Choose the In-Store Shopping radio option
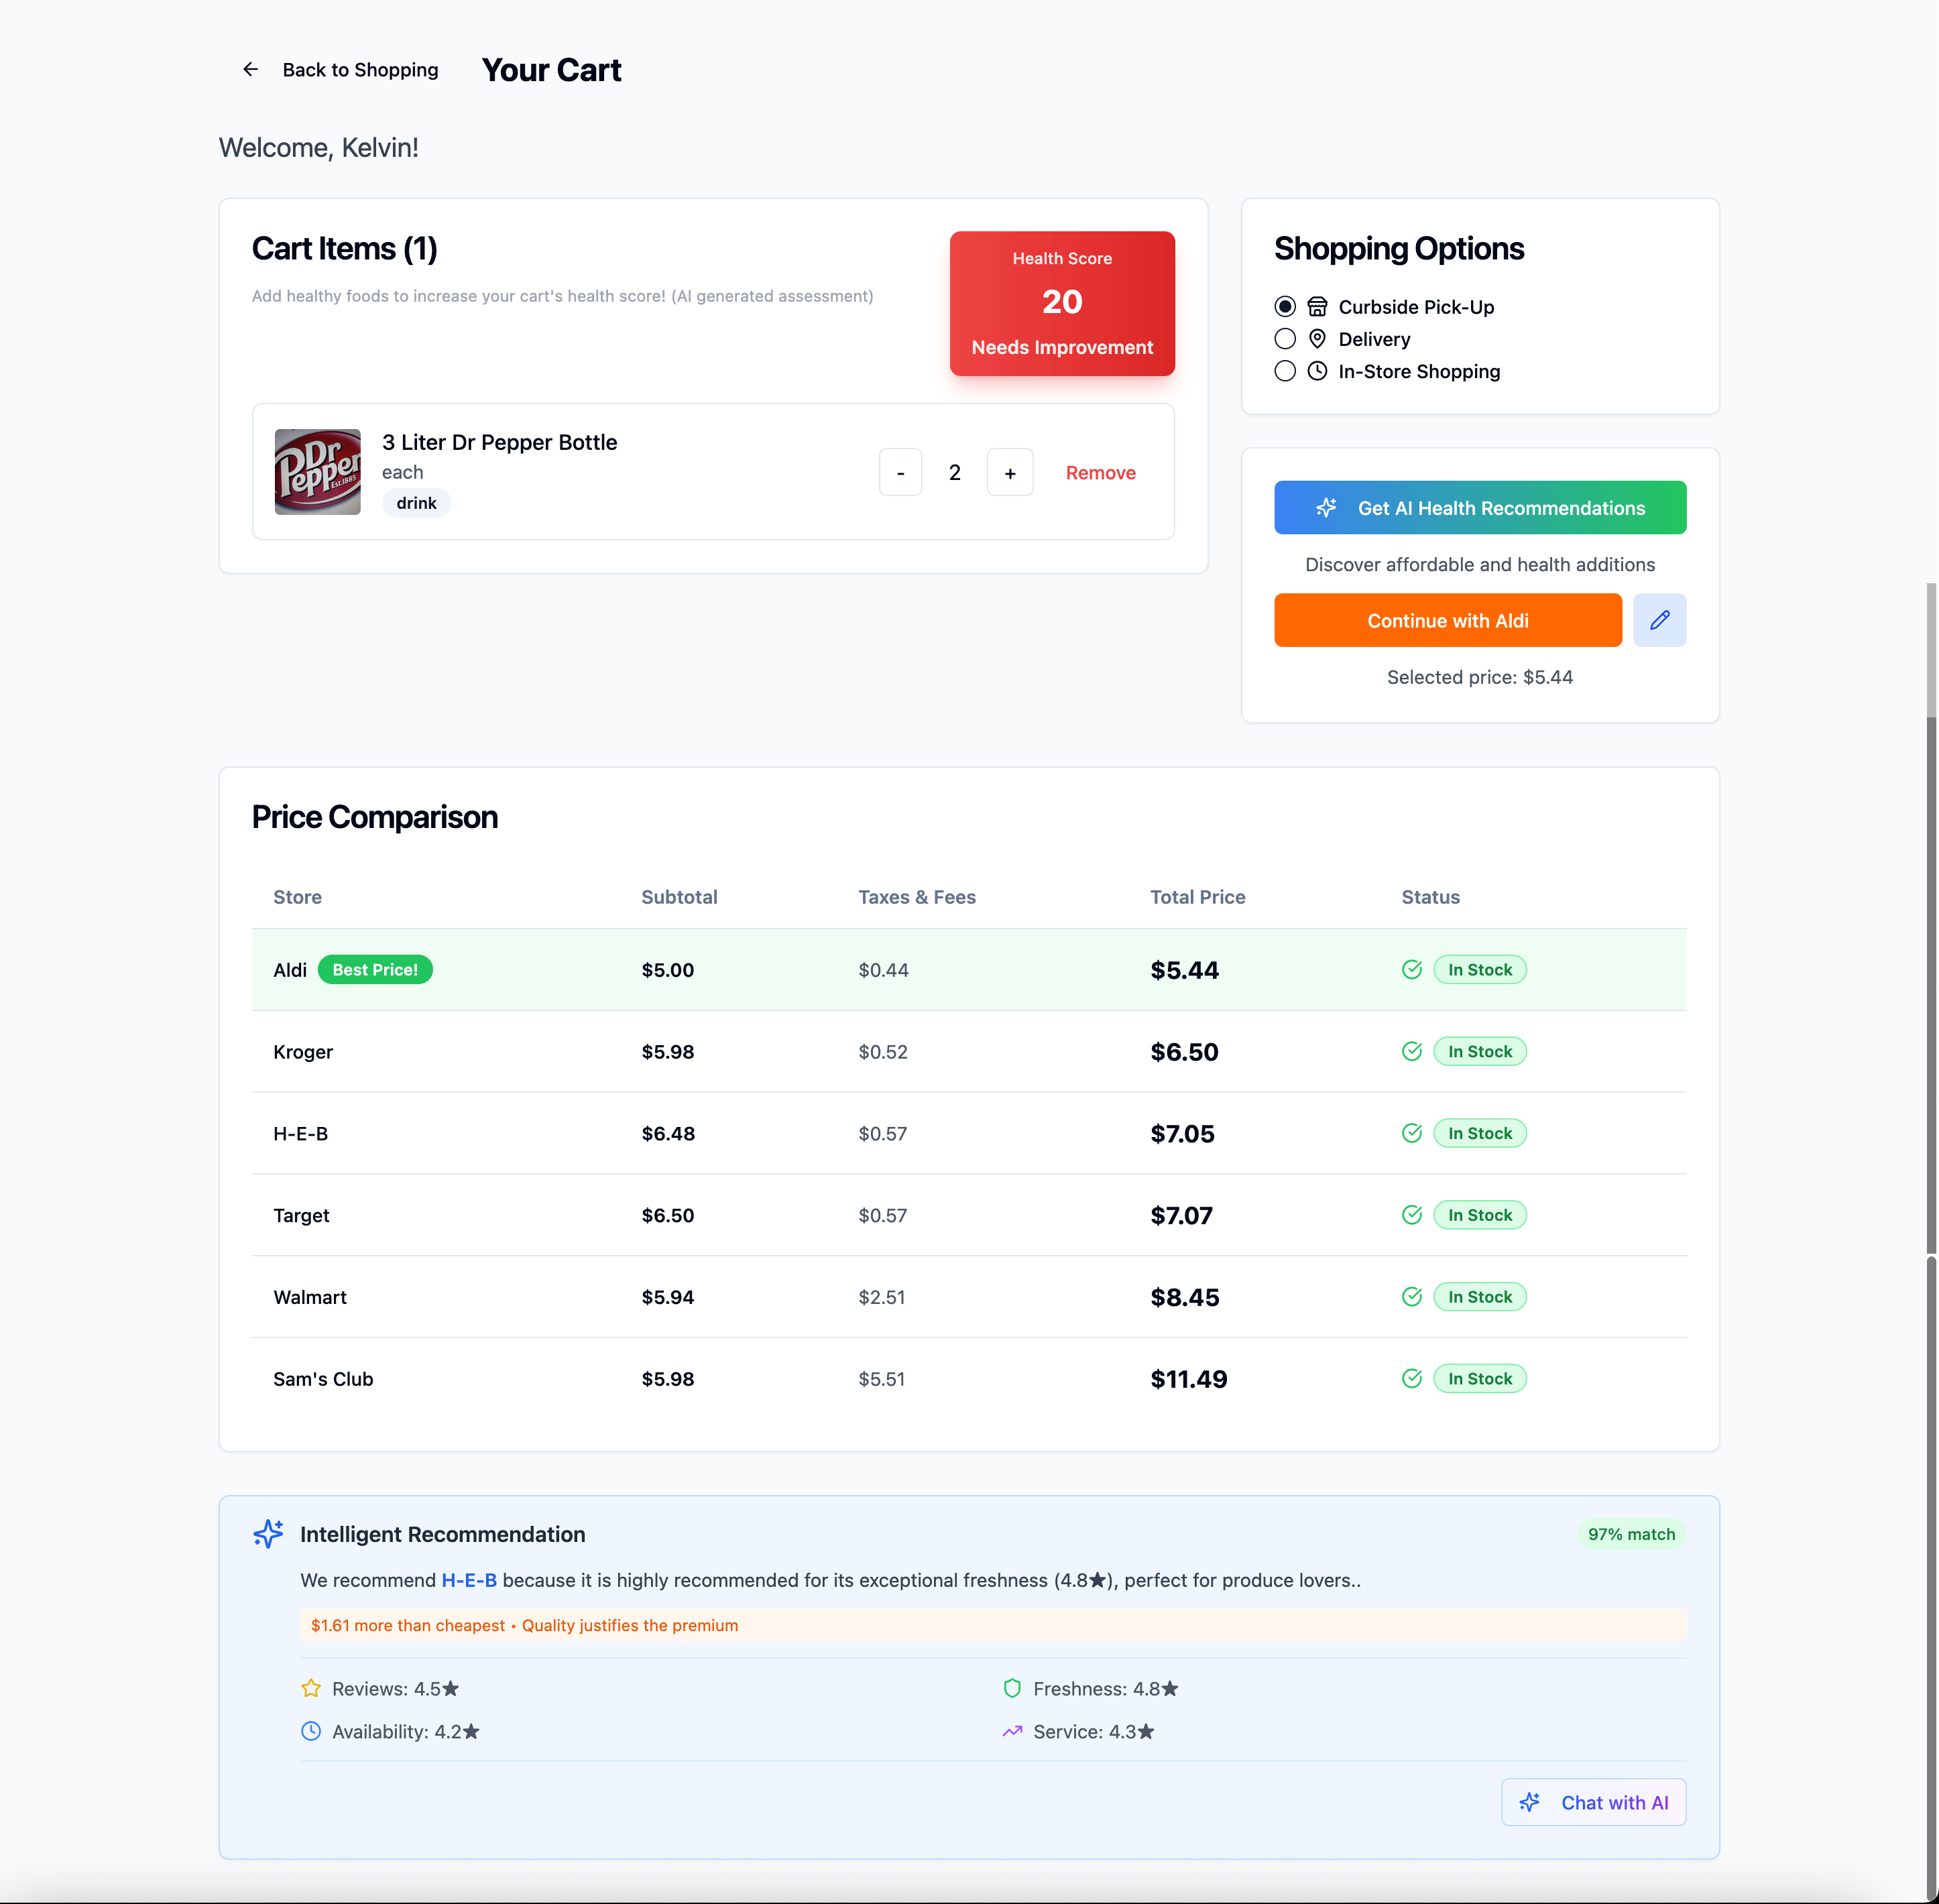1939x1904 pixels. [x=1285, y=371]
